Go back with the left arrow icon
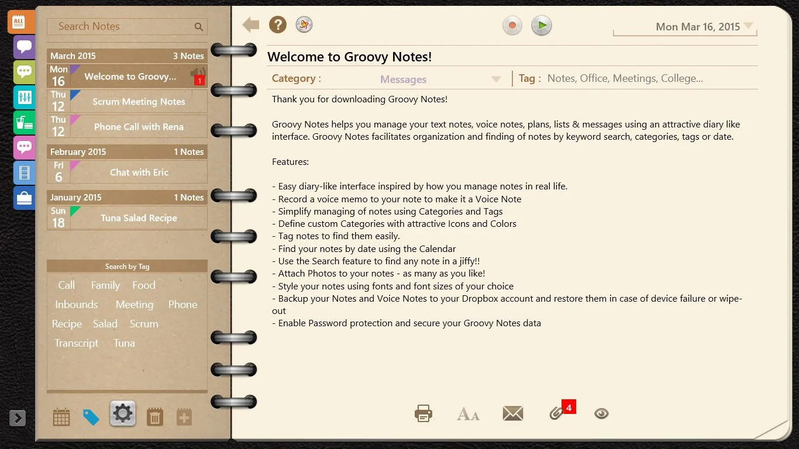The image size is (799, 449). point(251,25)
